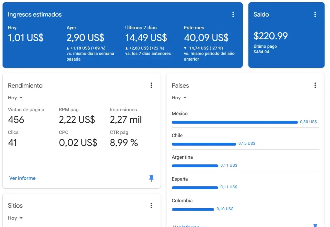Viewport: 330px width, 227px height.
Task: Click the Vistas de página value 456
Action: (x=16, y=120)
